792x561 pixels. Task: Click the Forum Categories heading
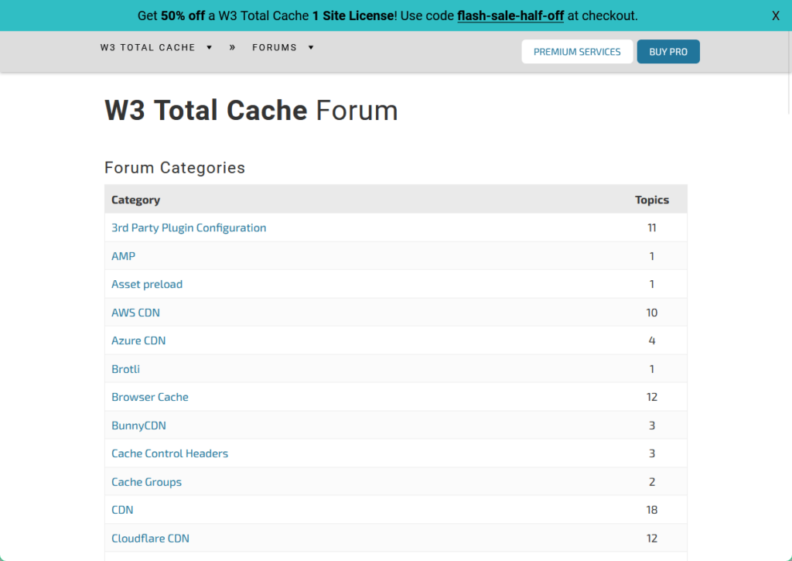[x=175, y=167]
